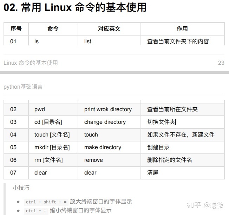Viewport: 229px width, 215px height.
Task: Click the '查看当前所在文件夹' cell
Action: point(182,109)
